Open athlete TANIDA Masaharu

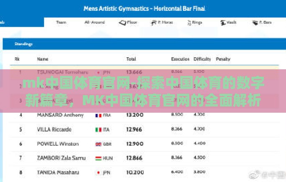click(x=58, y=172)
